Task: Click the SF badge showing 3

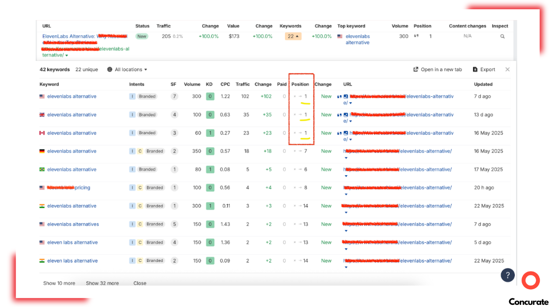Action: pyautogui.click(x=174, y=133)
